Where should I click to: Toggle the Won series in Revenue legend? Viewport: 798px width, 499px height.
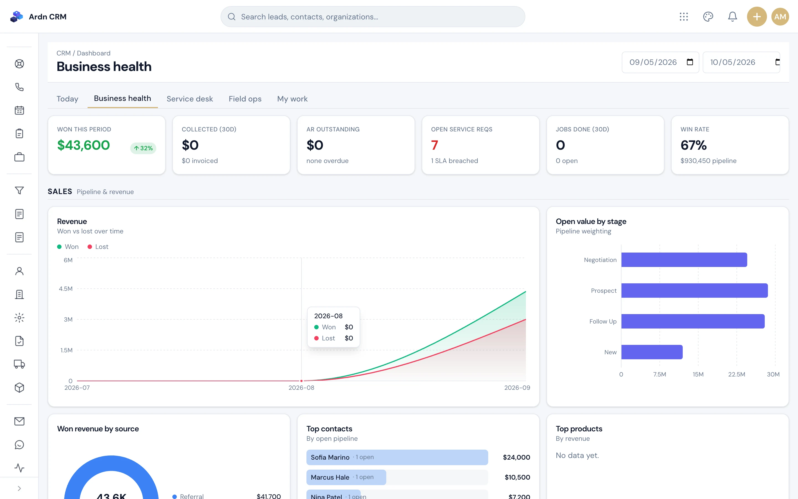pyautogui.click(x=68, y=246)
